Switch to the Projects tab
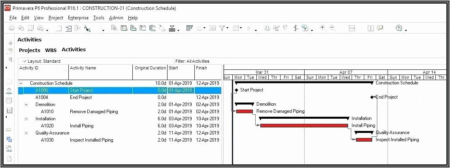The width and height of the screenshot is (450, 168). click(x=30, y=50)
